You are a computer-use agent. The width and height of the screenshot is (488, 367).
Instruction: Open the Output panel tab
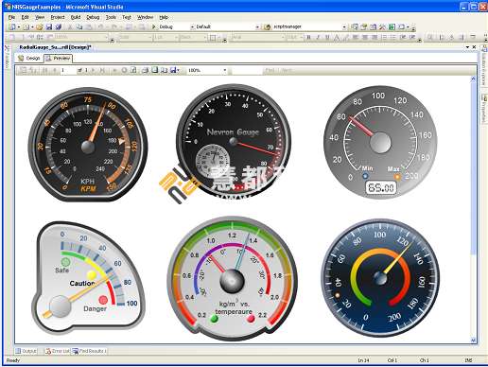click(26, 351)
